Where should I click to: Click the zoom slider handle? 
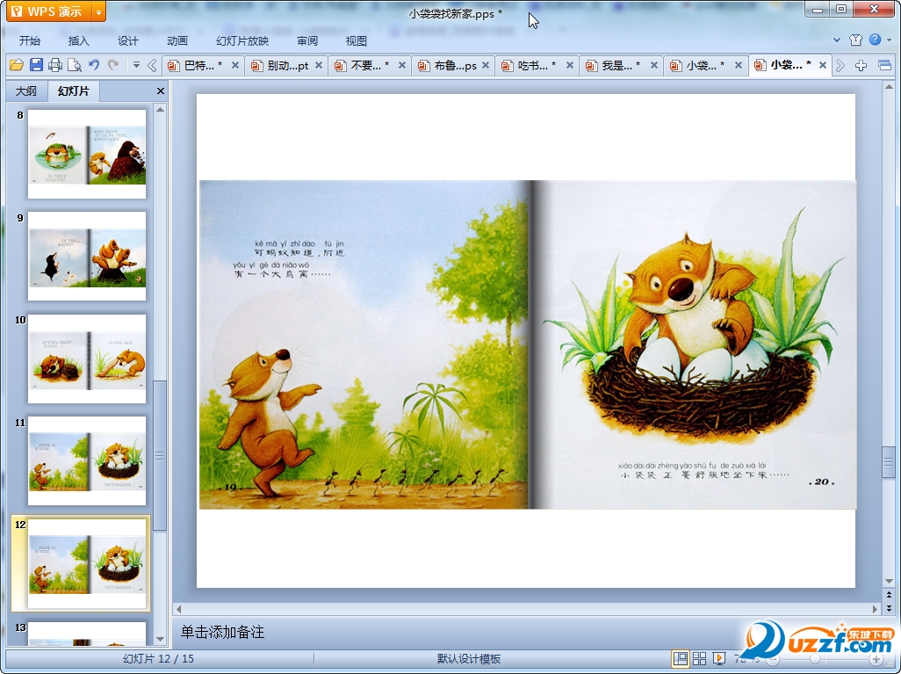[815, 659]
